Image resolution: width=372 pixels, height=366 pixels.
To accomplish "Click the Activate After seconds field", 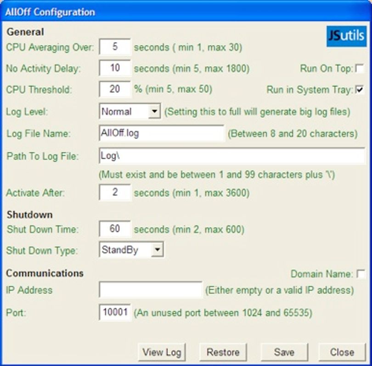I will (x=115, y=192).
